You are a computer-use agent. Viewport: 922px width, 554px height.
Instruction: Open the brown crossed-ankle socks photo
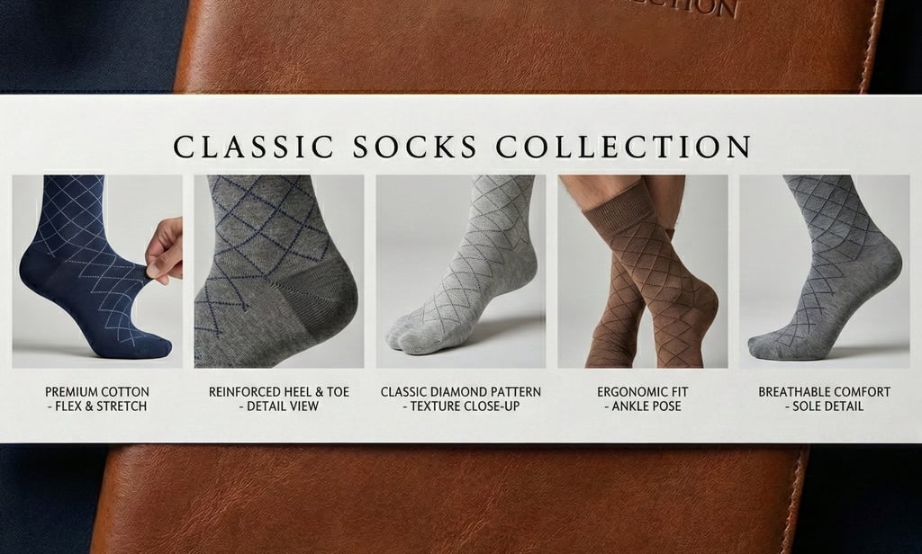pyautogui.click(x=643, y=272)
